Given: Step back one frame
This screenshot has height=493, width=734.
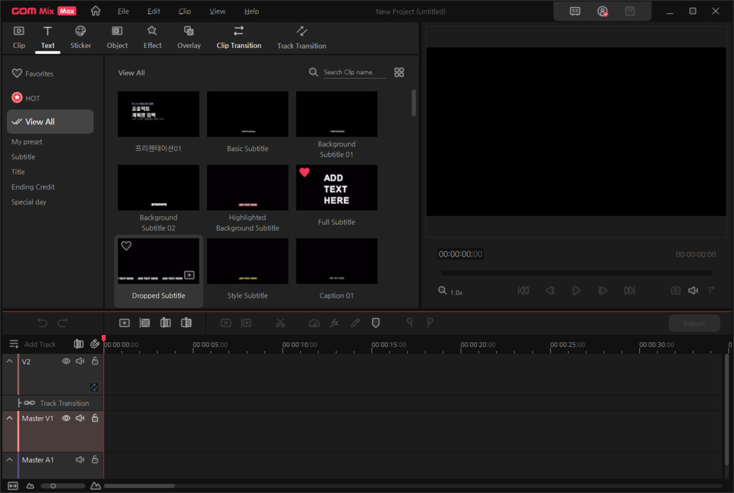Looking at the screenshot, I should click(x=550, y=291).
